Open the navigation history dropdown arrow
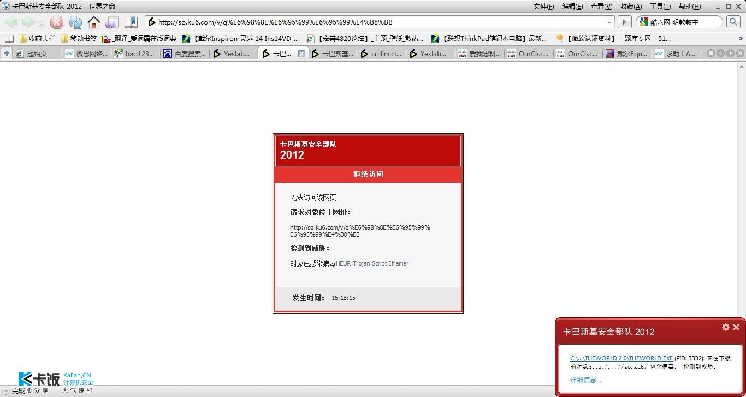Viewport: 746px width, 397px height. [x=41, y=23]
